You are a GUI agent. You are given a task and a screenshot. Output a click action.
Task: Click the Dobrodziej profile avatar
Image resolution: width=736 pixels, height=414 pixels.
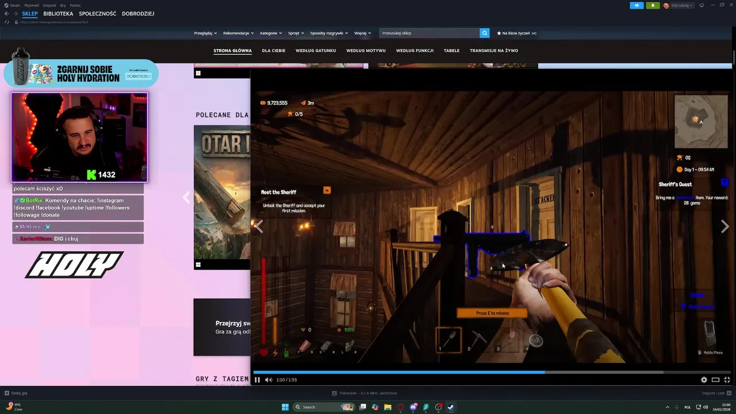click(x=666, y=5)
